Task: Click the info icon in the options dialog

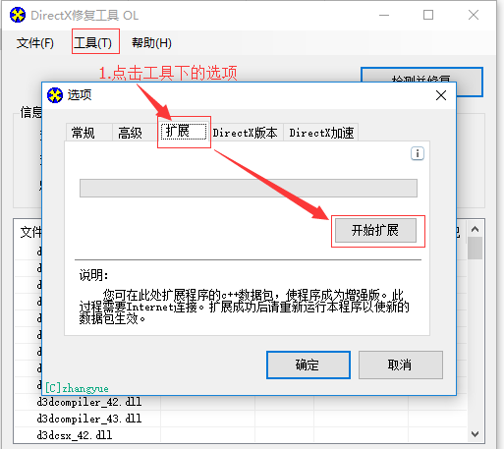Action: pos(418,153)
